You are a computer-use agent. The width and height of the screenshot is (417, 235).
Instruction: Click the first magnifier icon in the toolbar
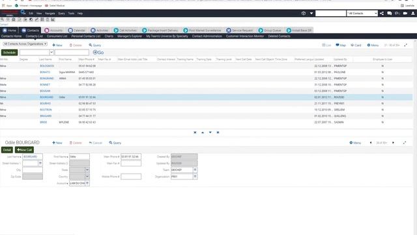click(x=2, y=20)
